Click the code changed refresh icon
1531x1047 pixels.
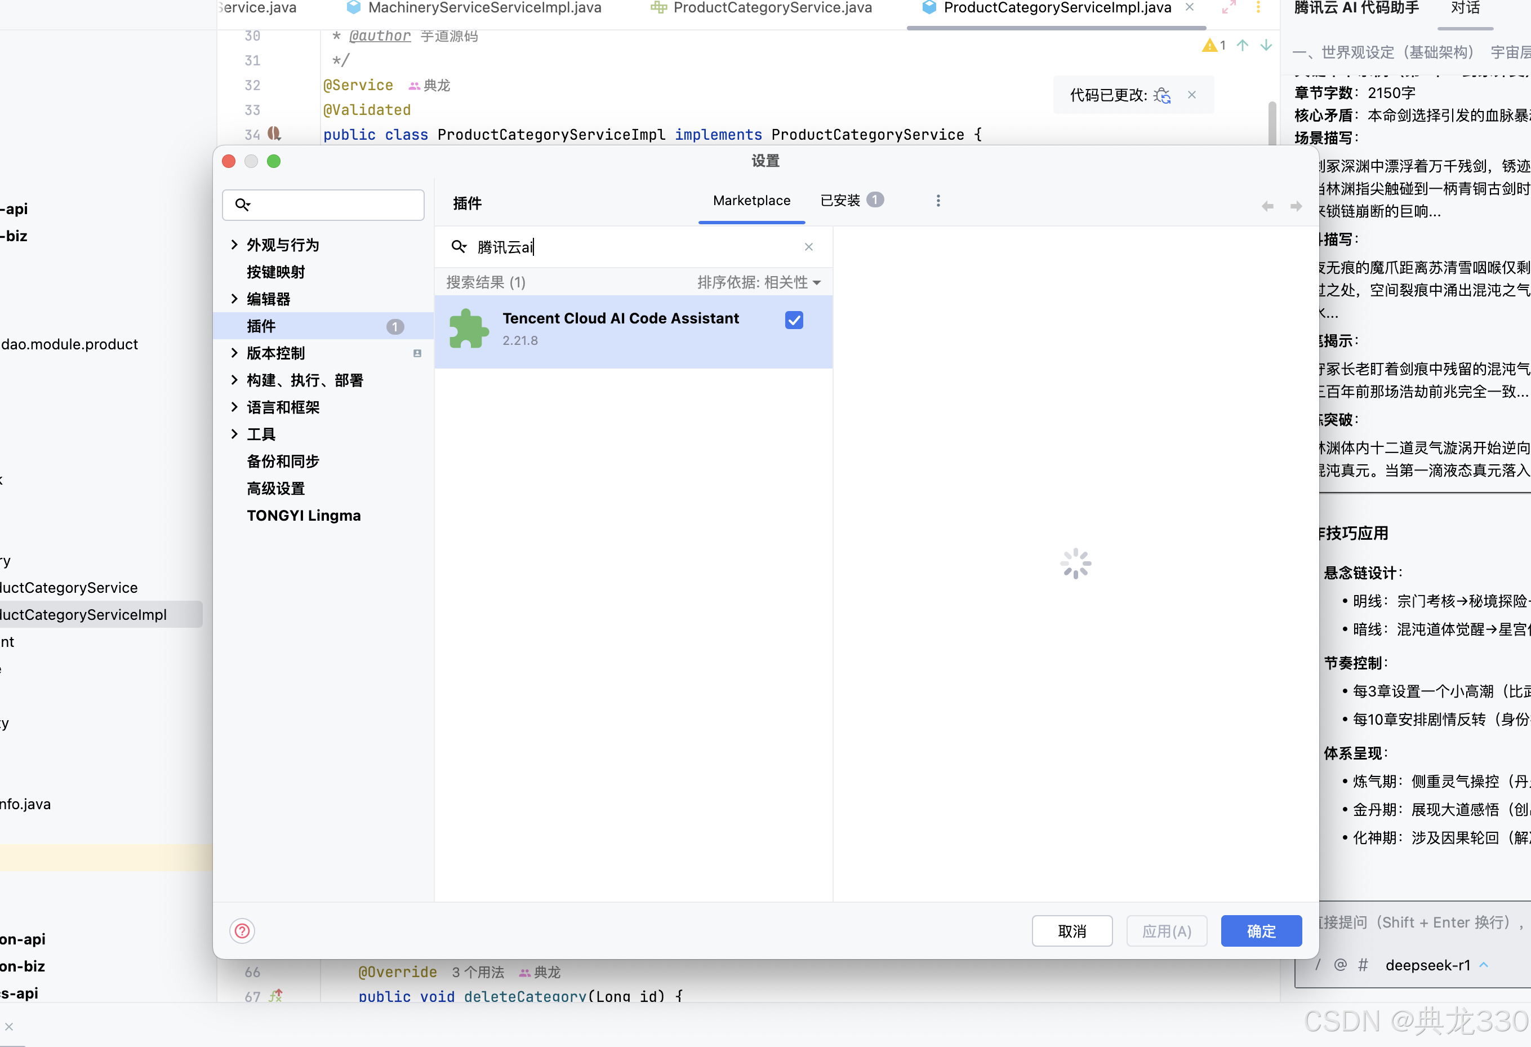[x=1163, y=96]
